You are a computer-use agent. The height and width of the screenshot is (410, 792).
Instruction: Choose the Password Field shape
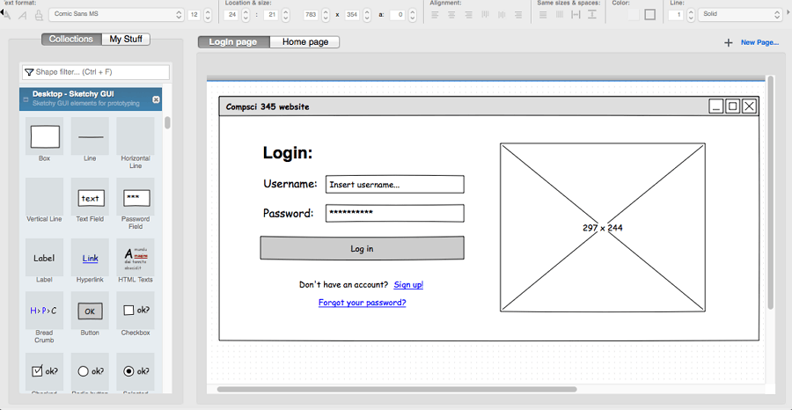point(136,198)
